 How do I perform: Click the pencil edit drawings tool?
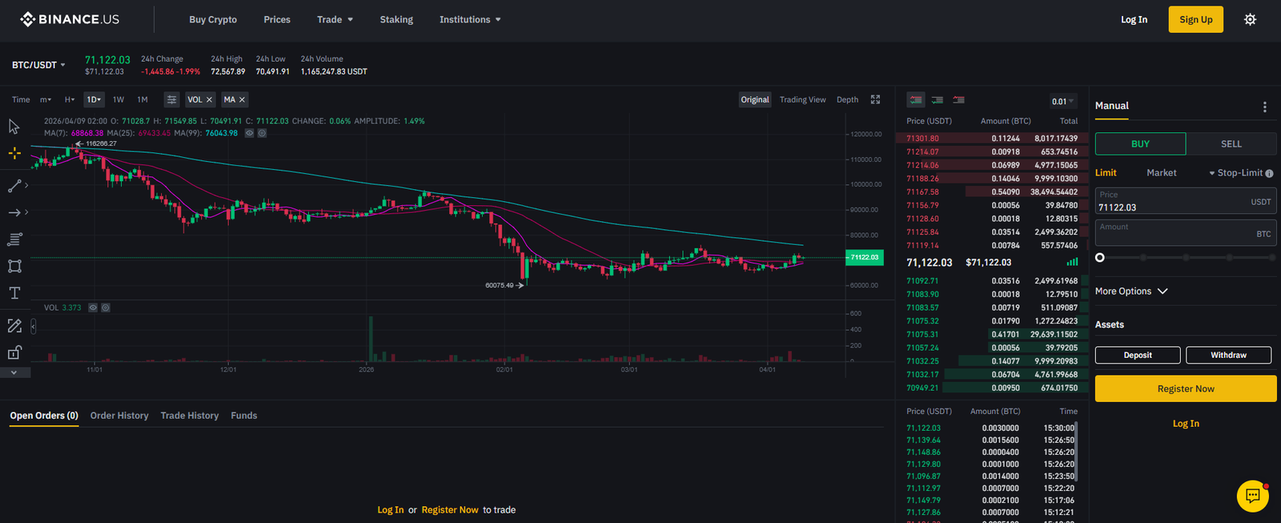[x=14, y=326]
